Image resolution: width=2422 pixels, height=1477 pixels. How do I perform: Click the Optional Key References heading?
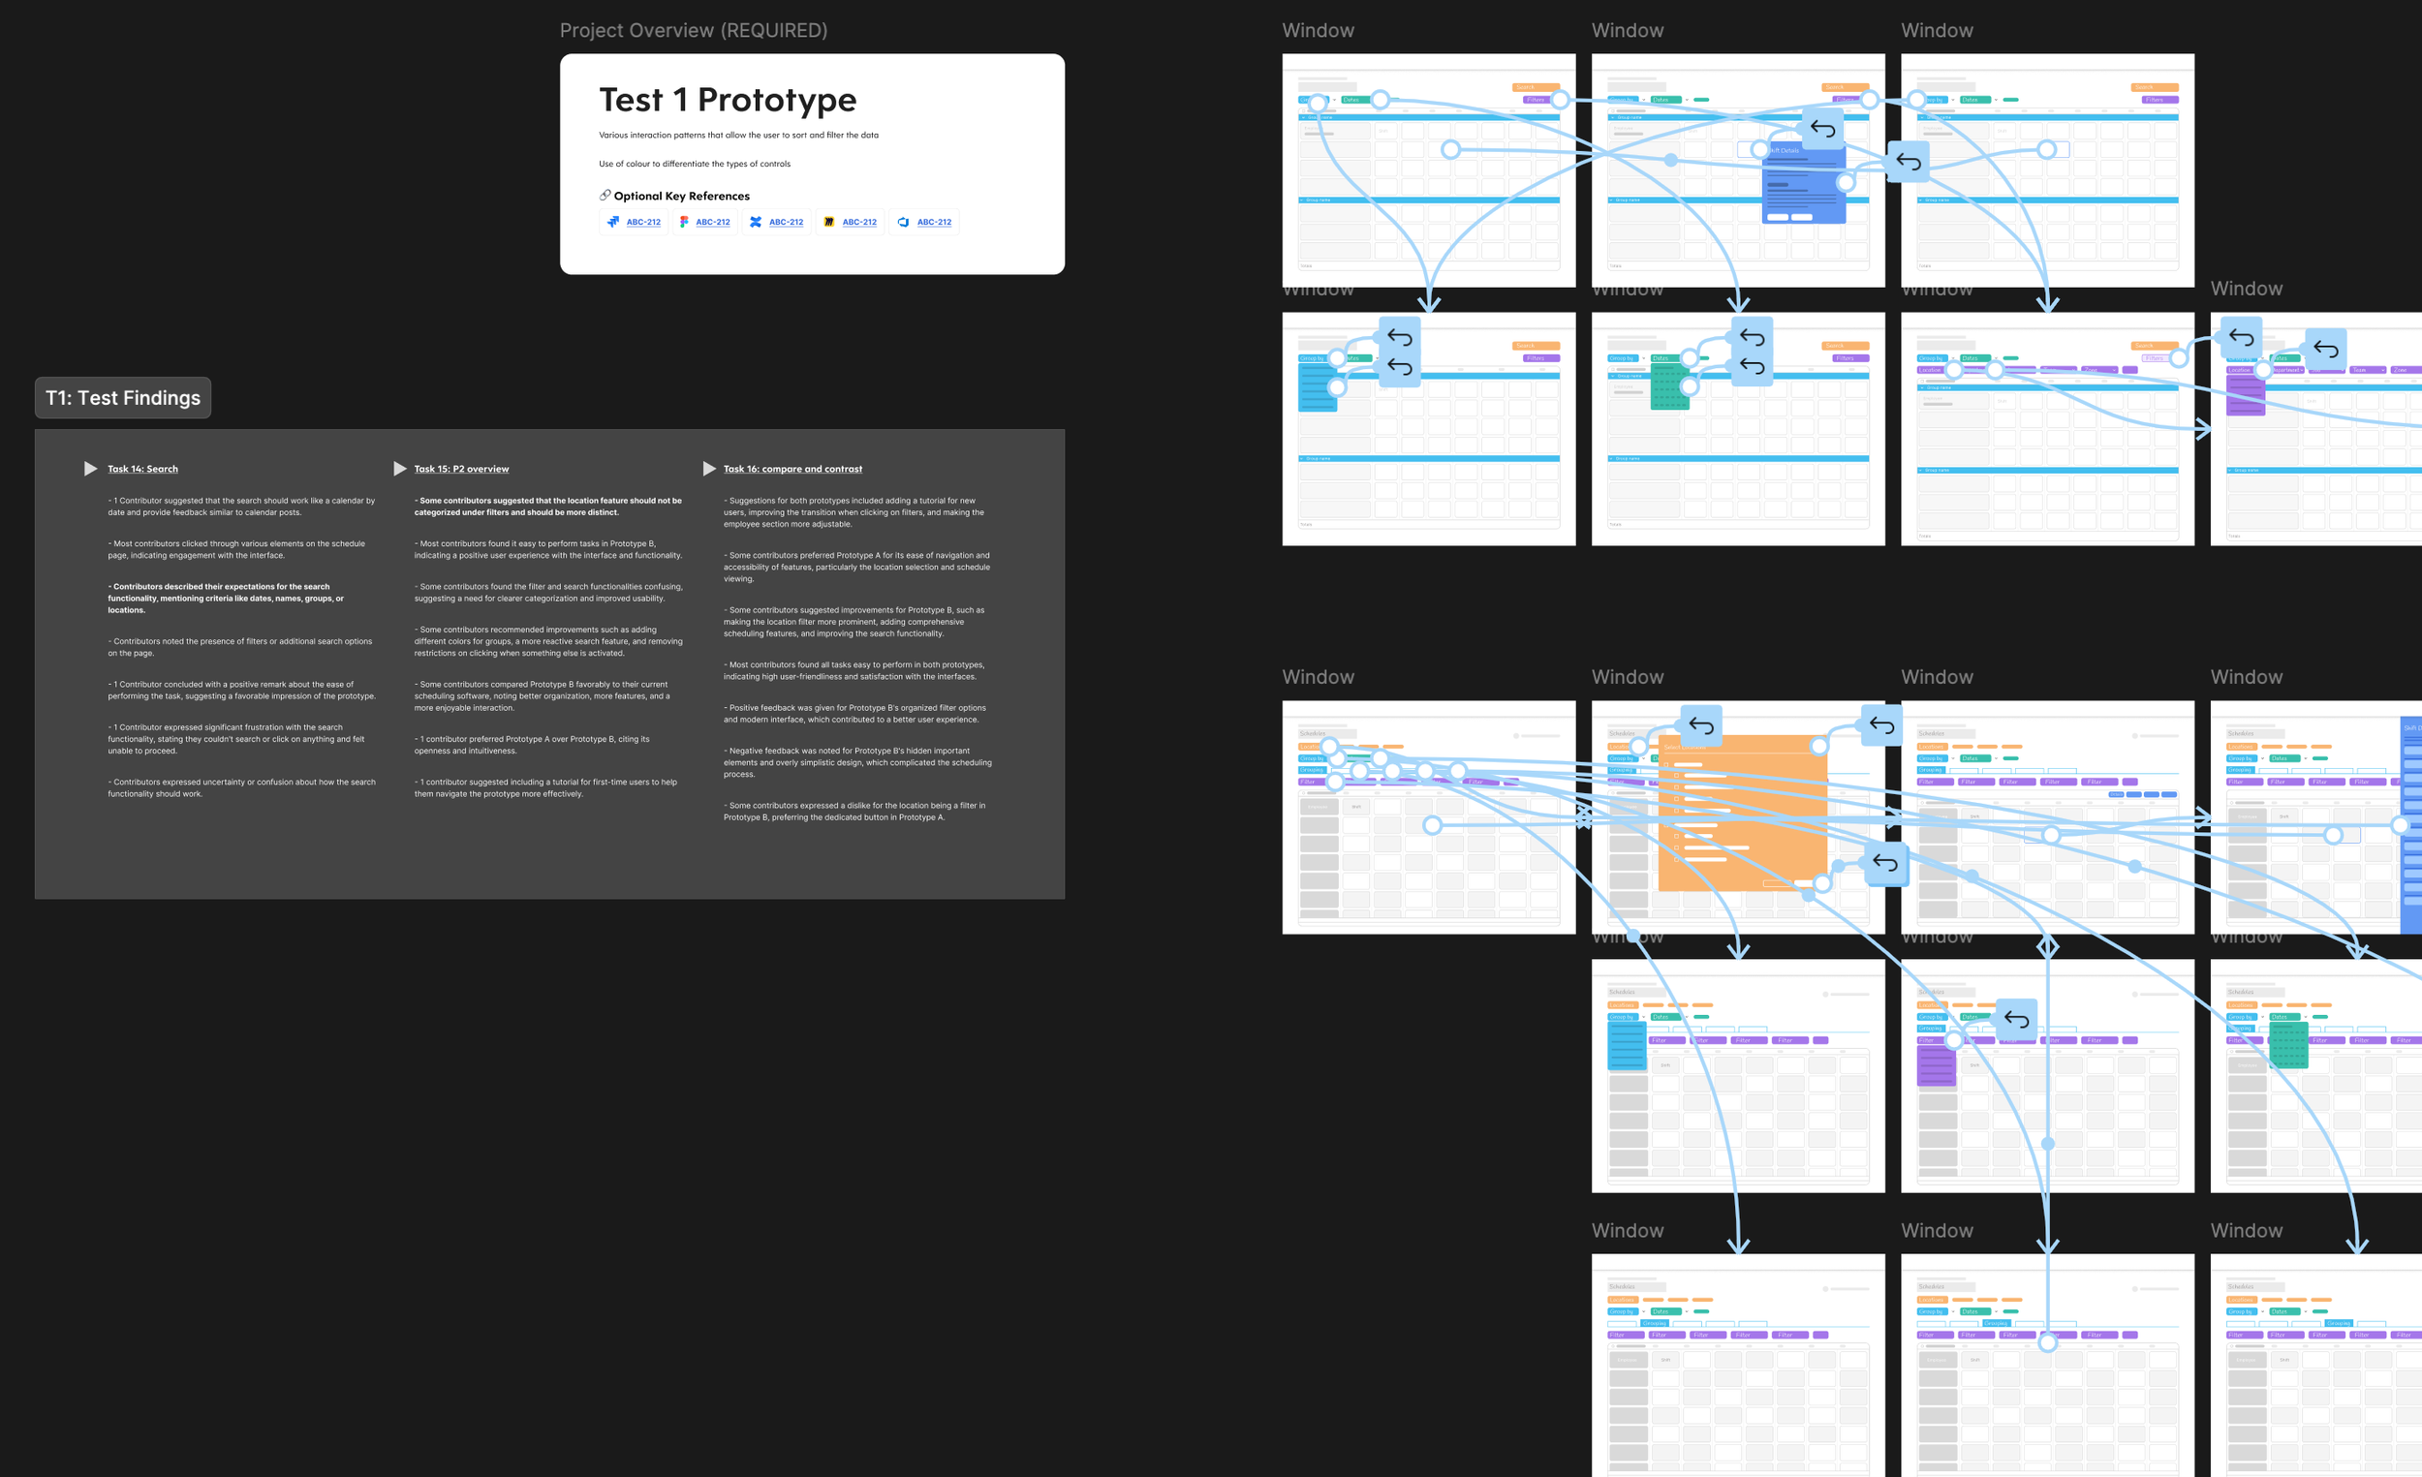click(x=681, y=196)
